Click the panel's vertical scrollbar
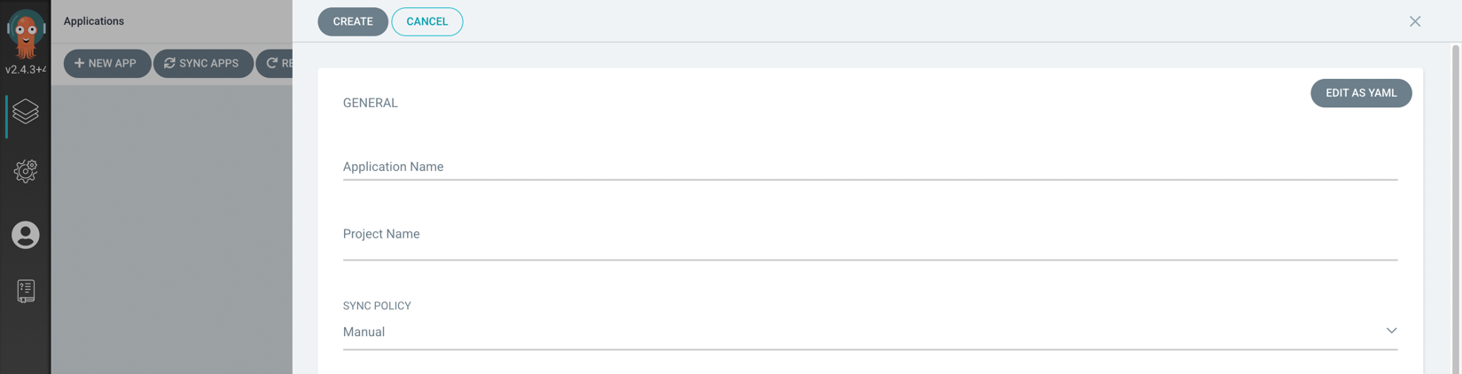The image size is (1462, 374). point(1456,208)
